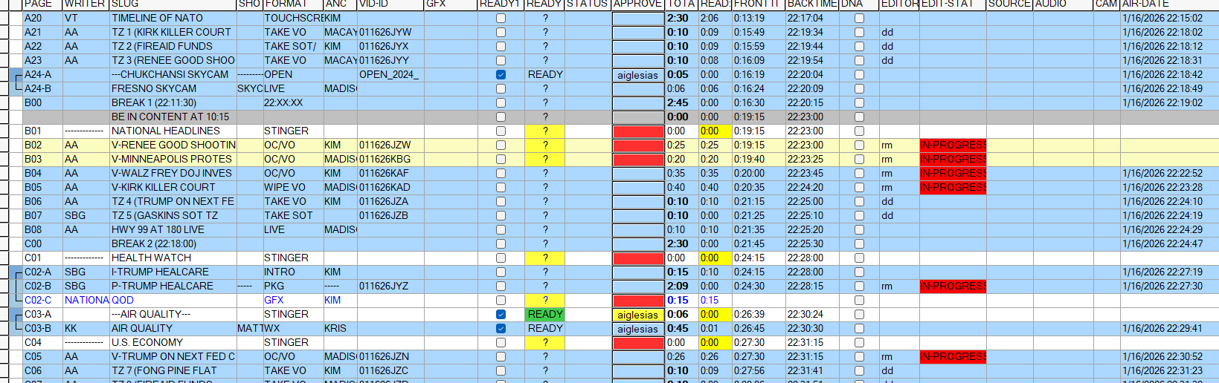The height and width of the screenshot is (383, 1219).
Task: Select the blue QOD slug in row C02-C
Action: 123,301
